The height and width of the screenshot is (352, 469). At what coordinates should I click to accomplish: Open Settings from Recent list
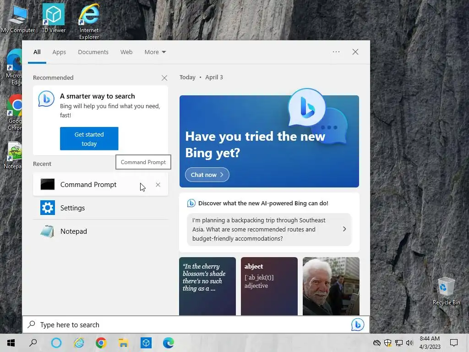tap(100, 208)
